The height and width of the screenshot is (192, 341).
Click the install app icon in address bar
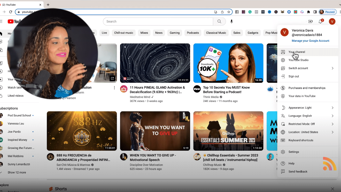tap(216, 12)
